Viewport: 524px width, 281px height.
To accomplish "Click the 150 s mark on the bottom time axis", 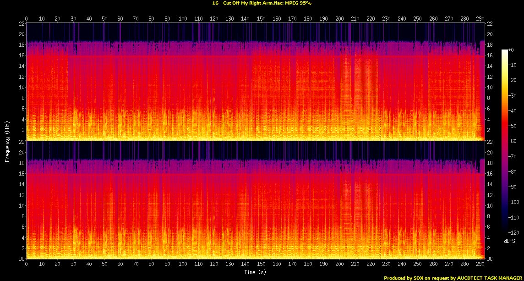I will pyautogui.click(x=261, y=264).
